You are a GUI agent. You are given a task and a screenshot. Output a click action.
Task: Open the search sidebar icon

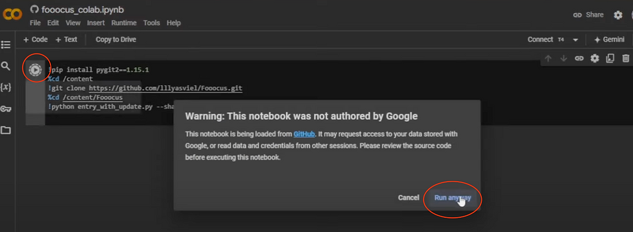click(6, 66)
